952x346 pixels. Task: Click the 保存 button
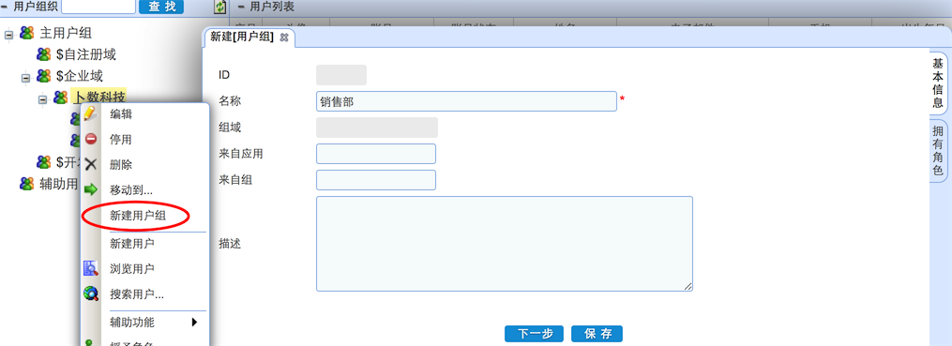coord(597,334)
